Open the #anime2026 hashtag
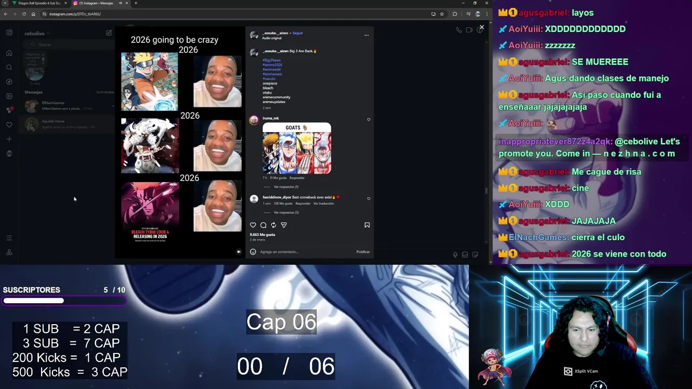The image size is (692, 389). (x=272, y=65)
